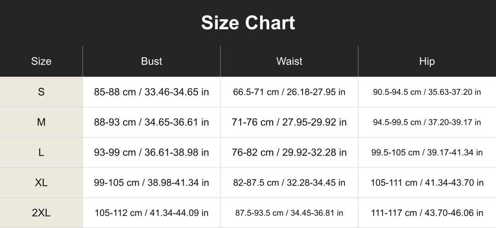The width and height of the screenshot is (496, 228).
Task: Select the Bust column header
Action: (x=152, y=61)
